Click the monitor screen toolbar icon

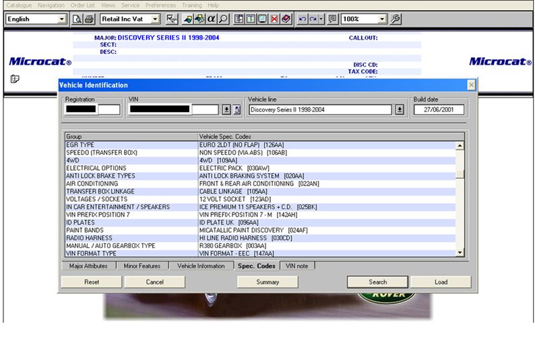click(262, 19)
